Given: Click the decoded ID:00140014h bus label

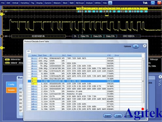Looking at the screenshot, I should [38, 36].
